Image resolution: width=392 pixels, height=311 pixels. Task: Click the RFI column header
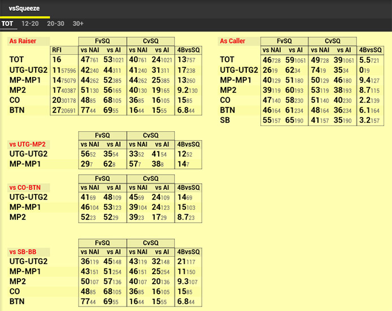coord(57,50)
